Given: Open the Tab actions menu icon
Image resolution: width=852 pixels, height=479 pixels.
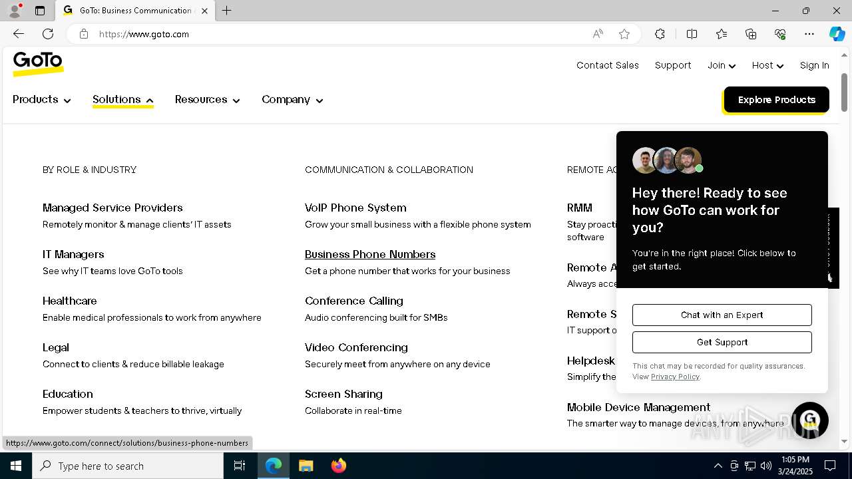Looking at the screenshot, I should (x=40, y=11).
